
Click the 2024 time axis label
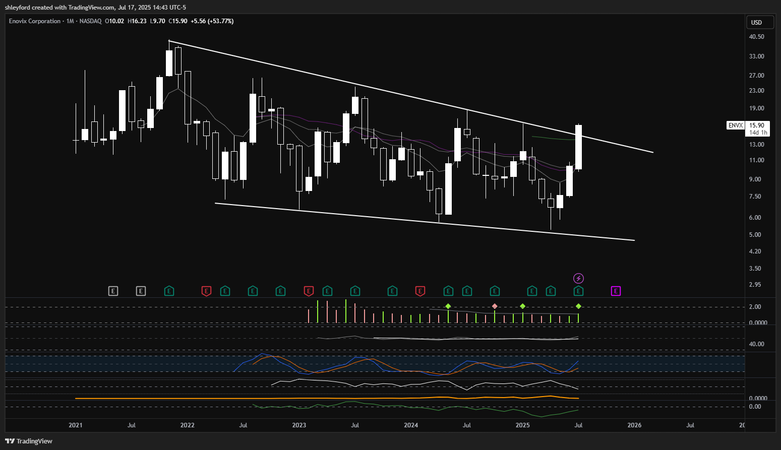(411, 425)
